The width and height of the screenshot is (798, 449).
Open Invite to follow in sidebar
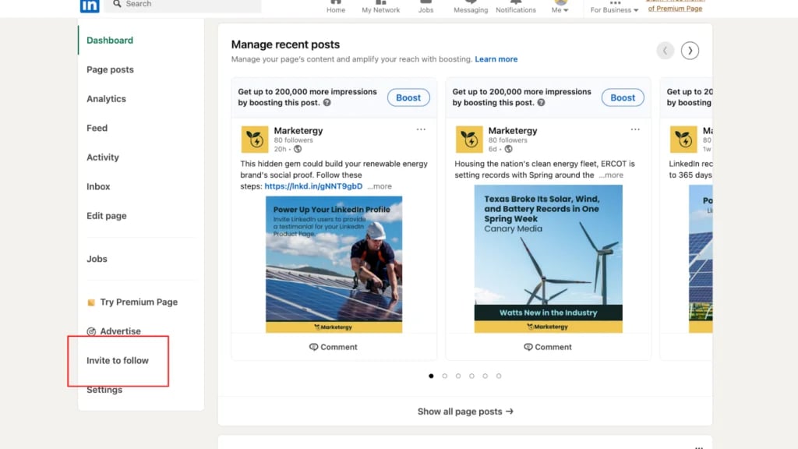tap(118, 360)
